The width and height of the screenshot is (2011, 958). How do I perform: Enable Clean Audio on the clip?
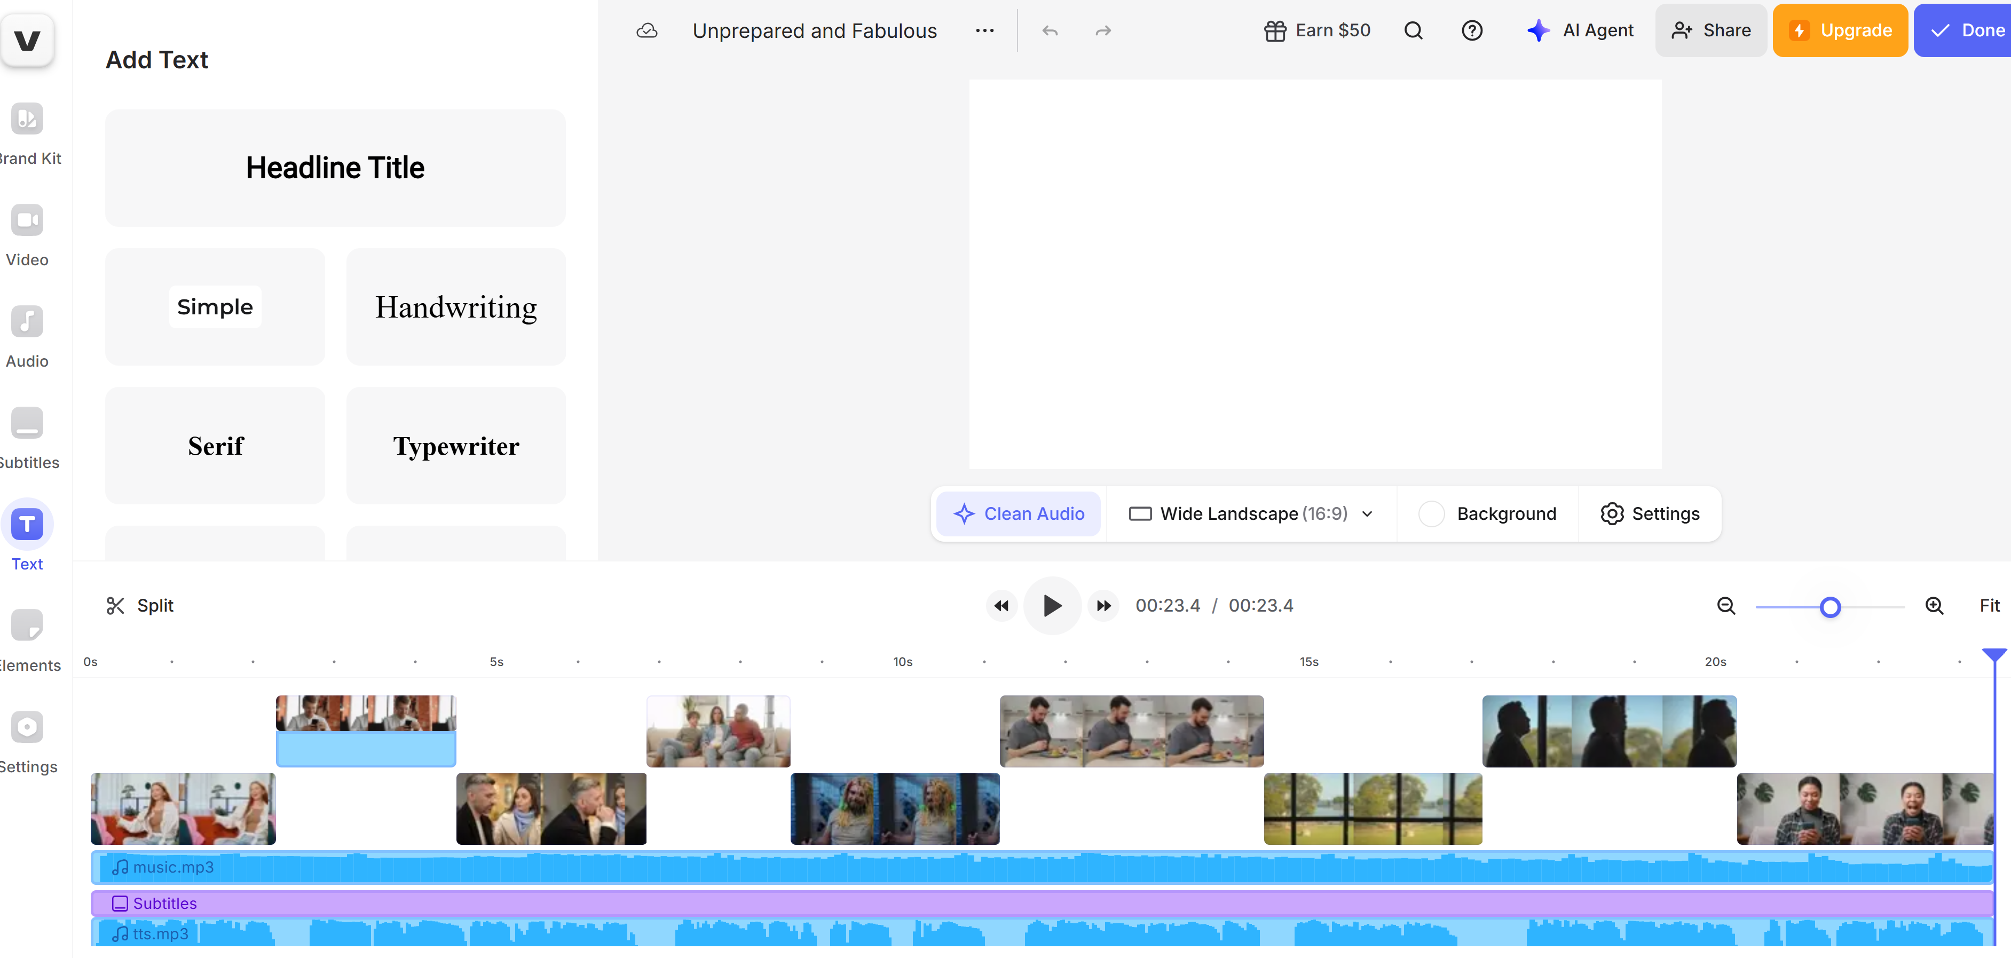[1019, 513]
